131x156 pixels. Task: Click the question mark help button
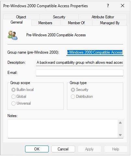tap(108, 6)
